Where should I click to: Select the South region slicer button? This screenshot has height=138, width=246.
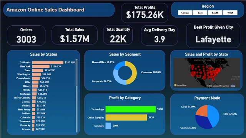[x=215, y=13]
